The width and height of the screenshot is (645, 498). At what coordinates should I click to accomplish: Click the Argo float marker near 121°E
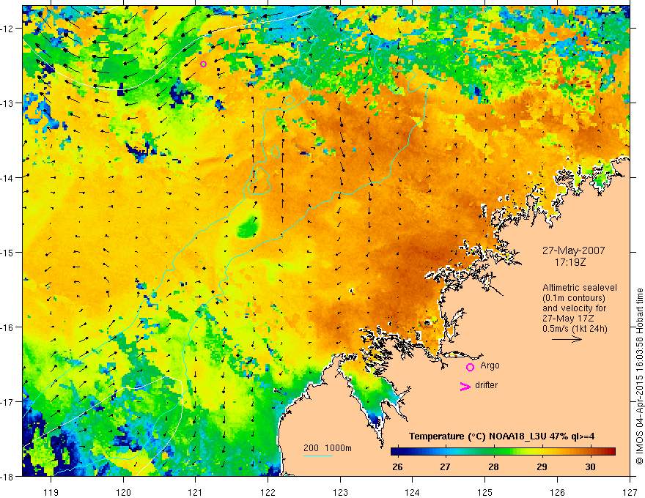click(203, 64)
